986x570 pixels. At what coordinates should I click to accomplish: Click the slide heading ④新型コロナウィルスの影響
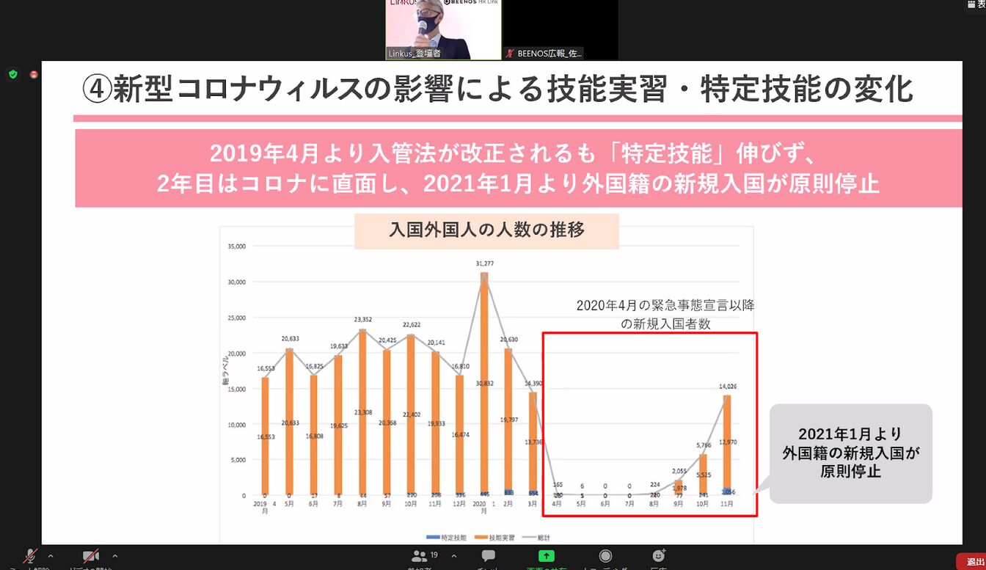[x=497, y=89]
